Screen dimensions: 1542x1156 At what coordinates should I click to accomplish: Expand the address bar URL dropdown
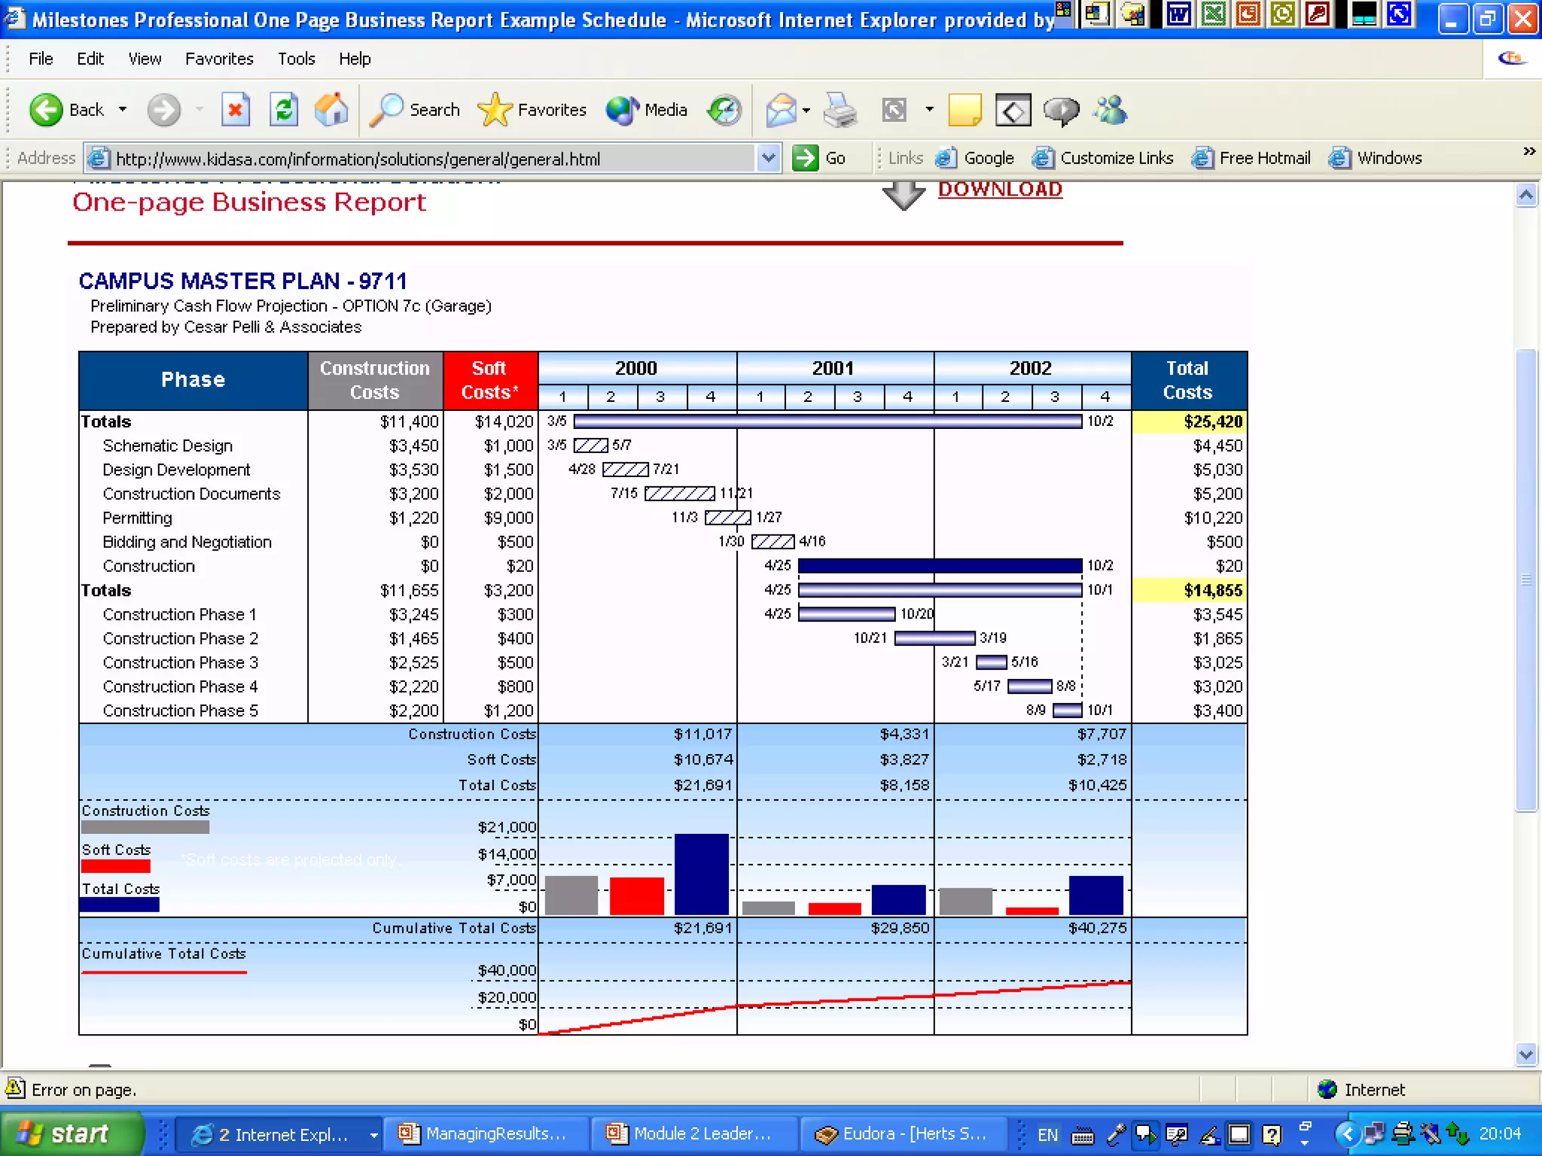[x=768, y=158]
